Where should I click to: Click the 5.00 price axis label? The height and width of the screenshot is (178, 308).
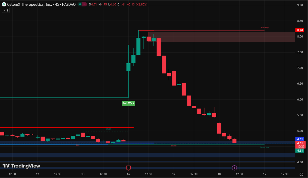point(300,131)
